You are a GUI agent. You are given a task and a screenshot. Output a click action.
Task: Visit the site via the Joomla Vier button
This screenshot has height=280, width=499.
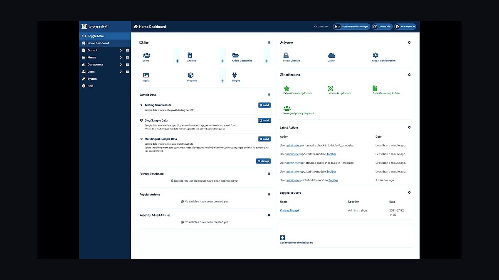click(382, 27)
